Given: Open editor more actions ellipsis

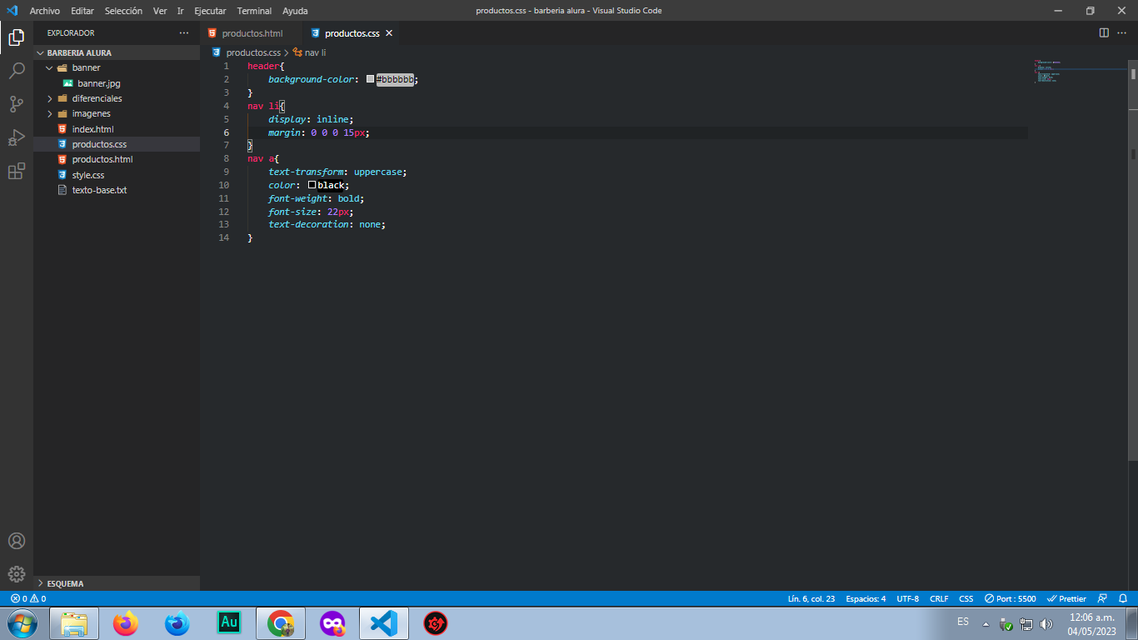Looking at the screenshot, I should click(x=1122, y=33).
